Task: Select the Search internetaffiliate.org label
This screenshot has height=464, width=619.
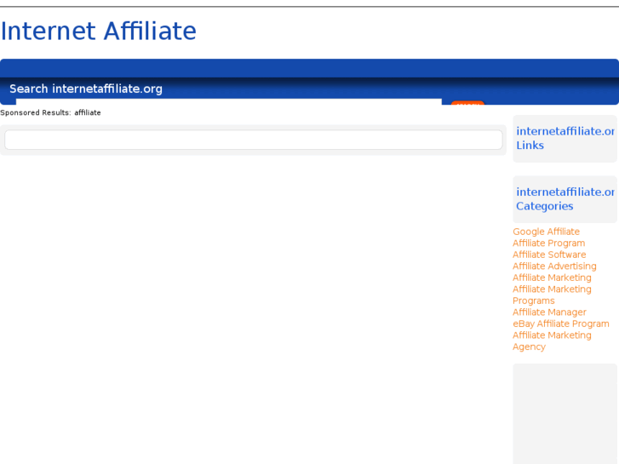Action: click(86, 89)
